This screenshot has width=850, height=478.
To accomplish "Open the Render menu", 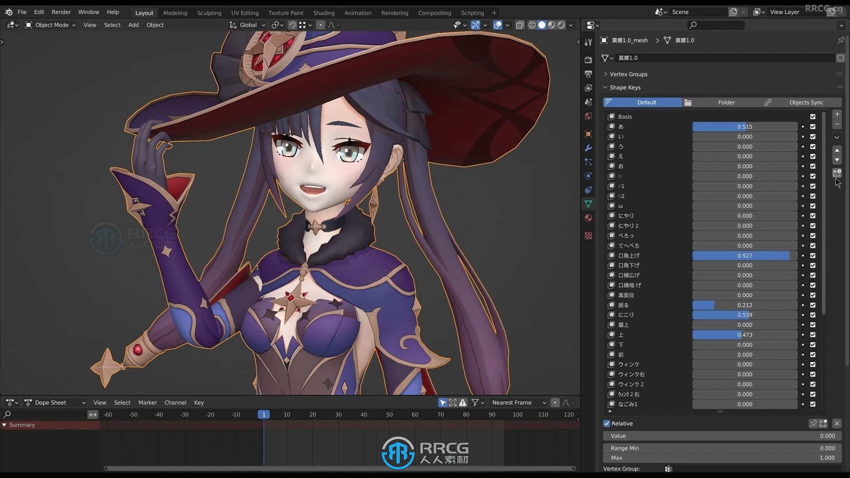I will click(x=61, y=12).
